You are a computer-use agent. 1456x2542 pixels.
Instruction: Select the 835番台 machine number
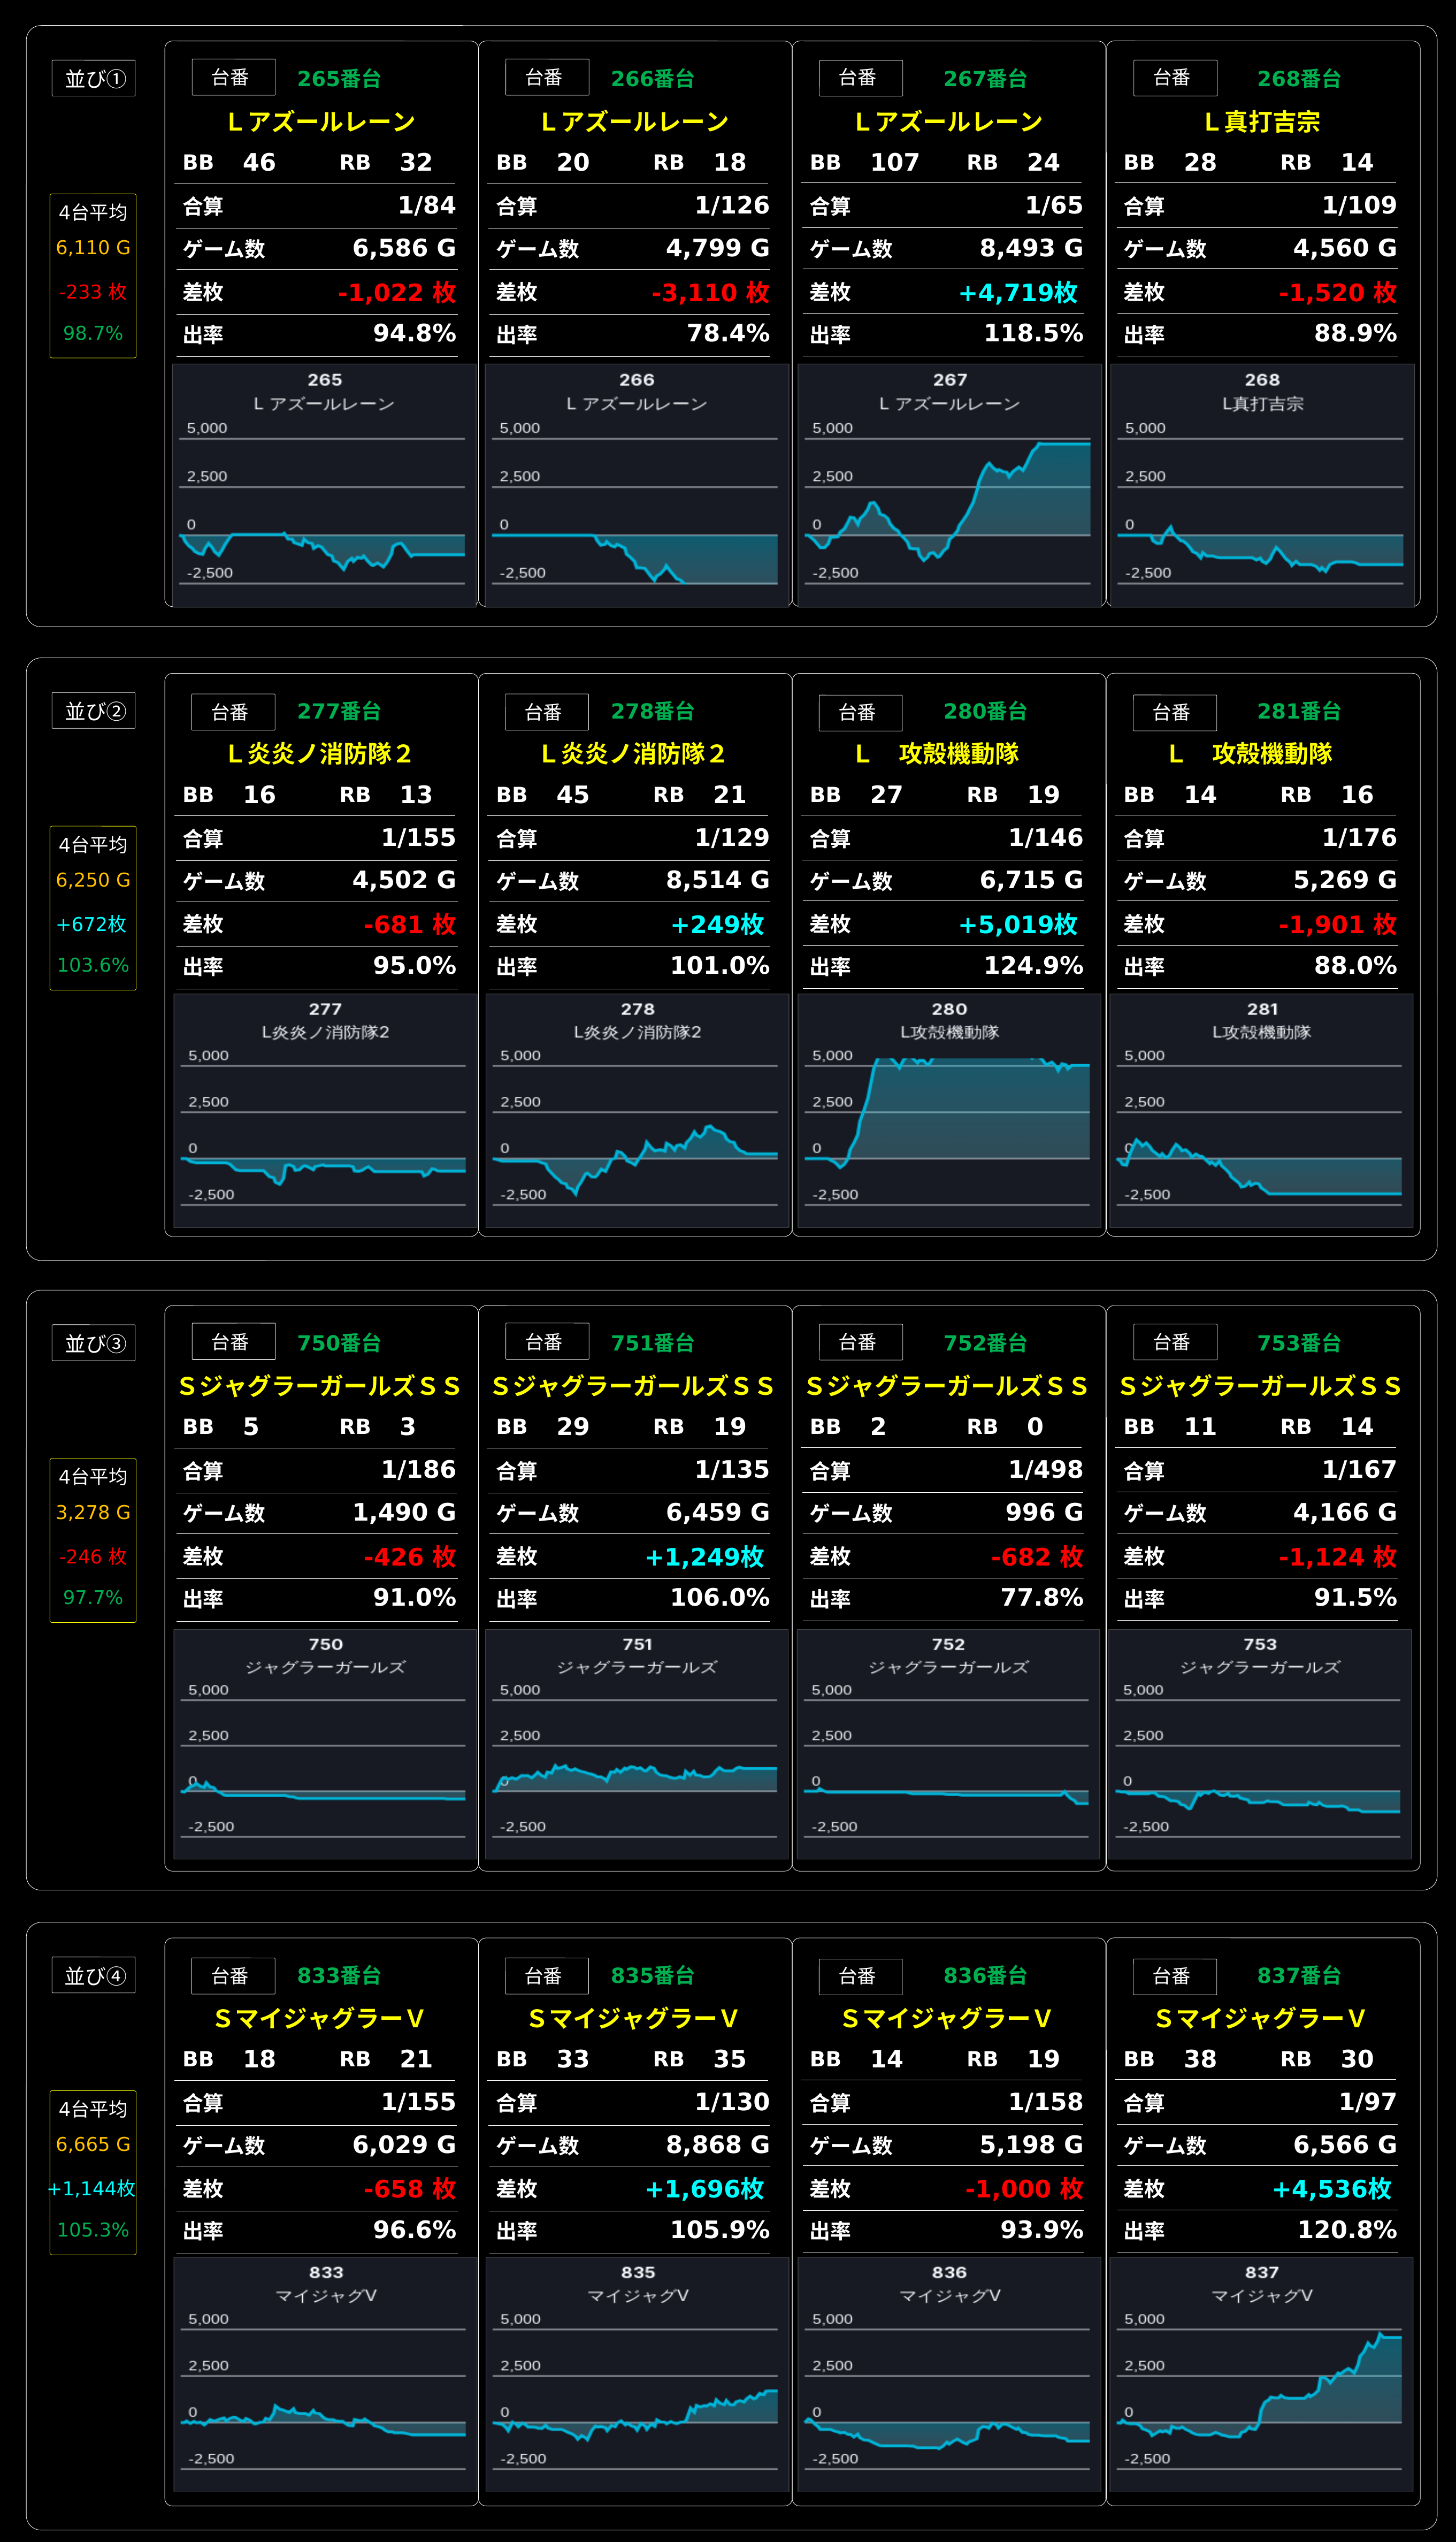point(653,1975)
